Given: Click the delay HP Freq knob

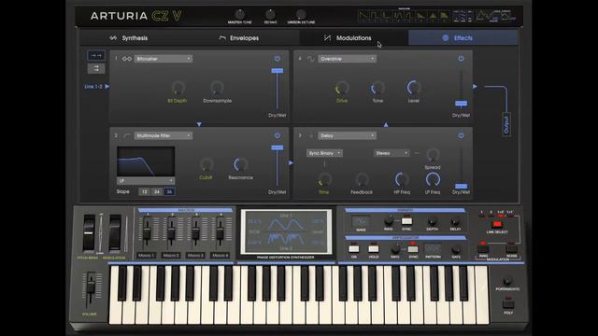Looking at the screenshot, I should pos(402,179).
